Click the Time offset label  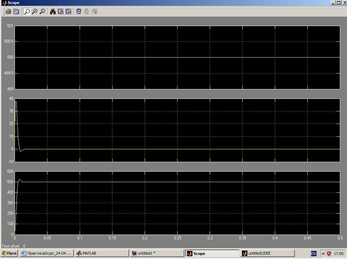[11, 246]
